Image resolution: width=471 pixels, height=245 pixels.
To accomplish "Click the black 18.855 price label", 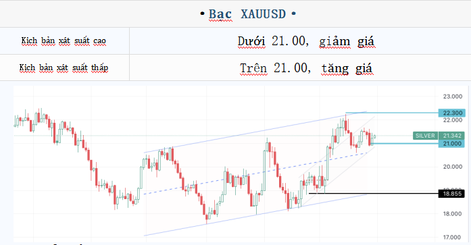I will [x=451, y=194].
